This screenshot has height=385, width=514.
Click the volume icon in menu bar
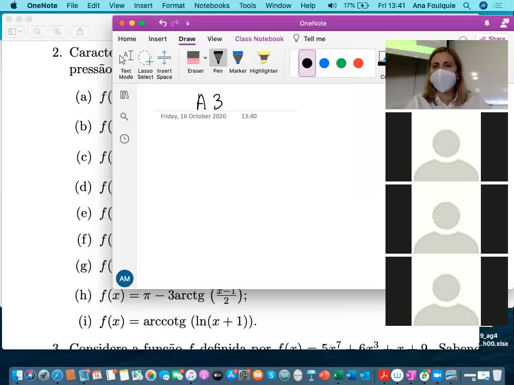332,6
